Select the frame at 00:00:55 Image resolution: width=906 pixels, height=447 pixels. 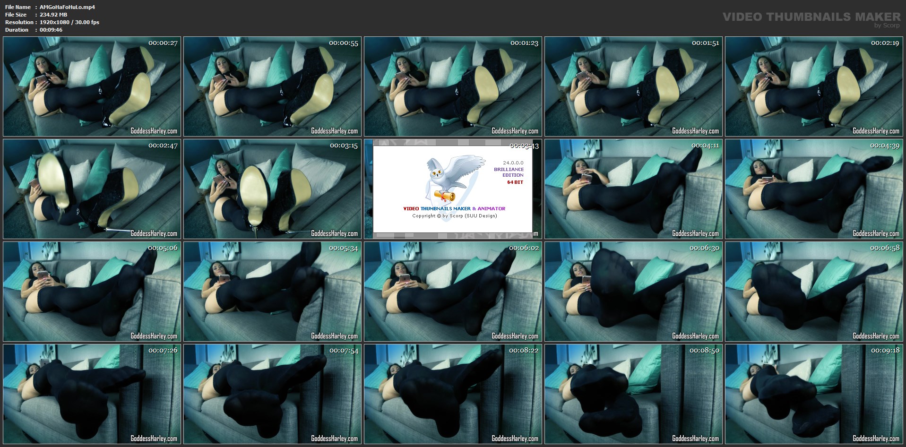[272, 86]
